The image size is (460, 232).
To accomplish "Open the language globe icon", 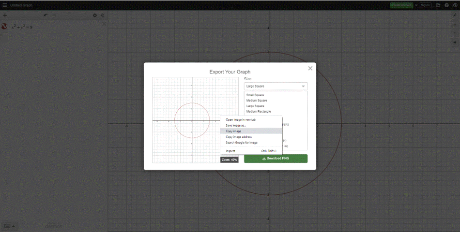I will pyautogui.click(x=455, y=5).
